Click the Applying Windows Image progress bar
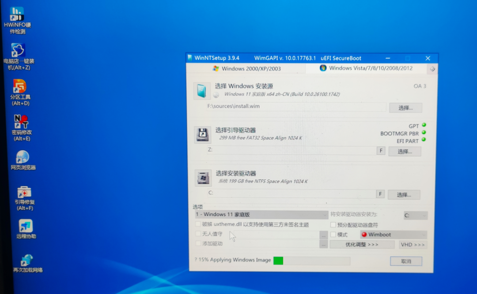 (311, 261)
